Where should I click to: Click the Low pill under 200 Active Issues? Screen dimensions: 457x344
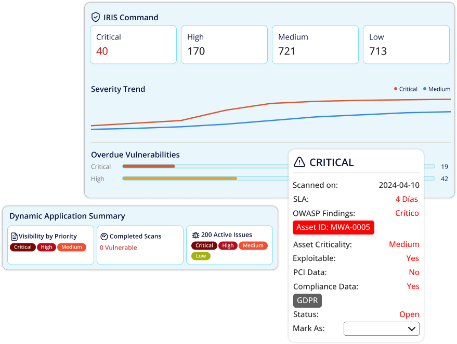[x=201, y=256]
